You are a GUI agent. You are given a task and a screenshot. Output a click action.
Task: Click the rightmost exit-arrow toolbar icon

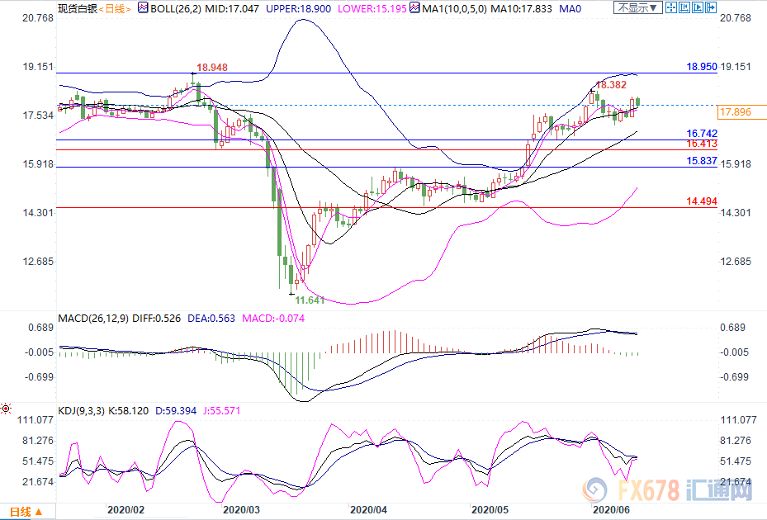point(711,7)
